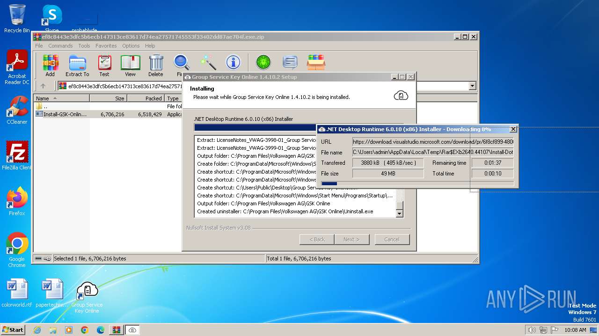This screenshot has width=599, height=336.
Task: Open Chrome from the taskbar
Action: [84, 330]
